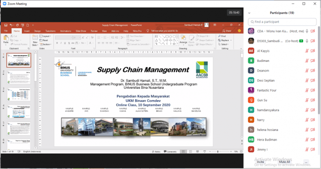Click the Italic formatting icon
Image resolution: width=321 pixels, height=169 pixels.
(61, 43)
